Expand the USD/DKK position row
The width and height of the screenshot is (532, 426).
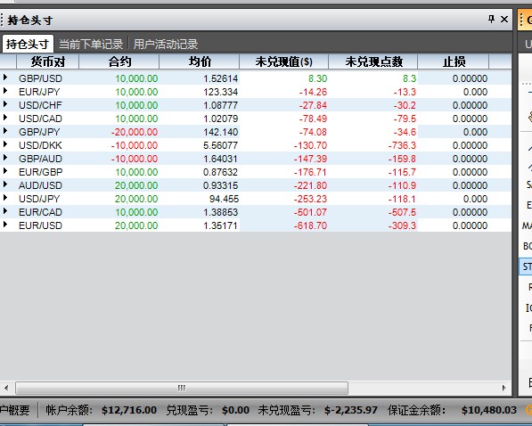[x=5, y=144]
